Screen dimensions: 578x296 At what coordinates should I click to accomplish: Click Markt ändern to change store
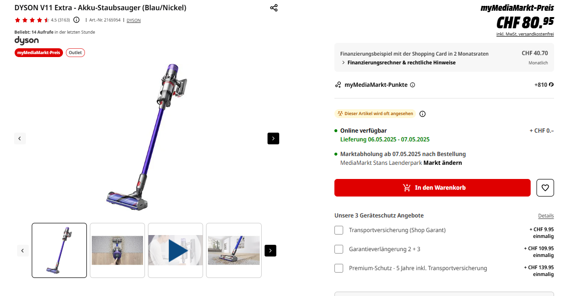pyautogui.click(x=442, y=163)
